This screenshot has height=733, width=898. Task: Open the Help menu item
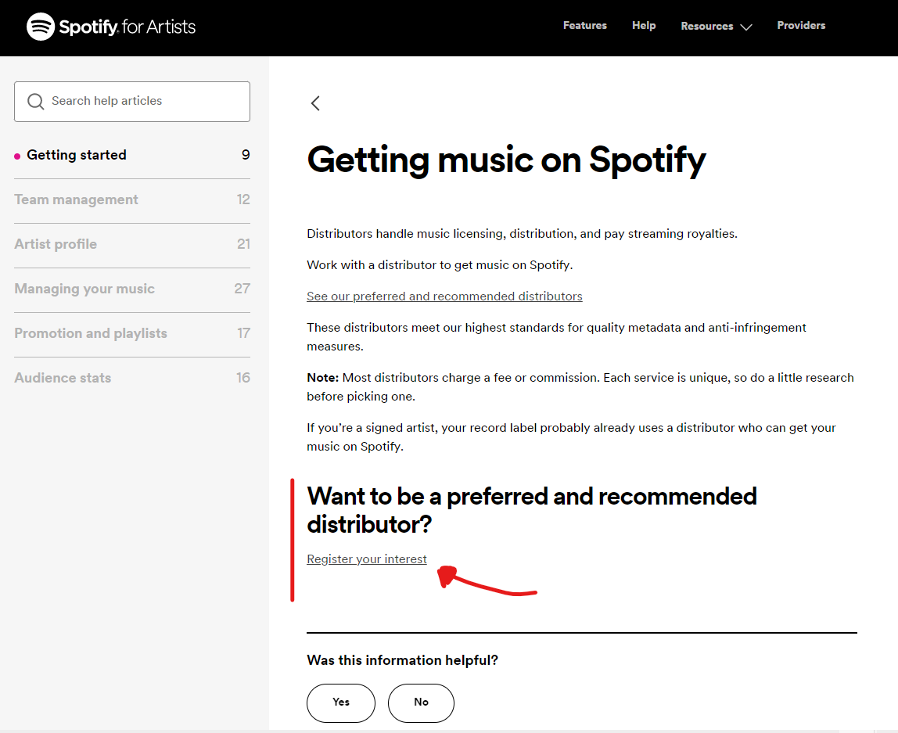click(644, 25)
